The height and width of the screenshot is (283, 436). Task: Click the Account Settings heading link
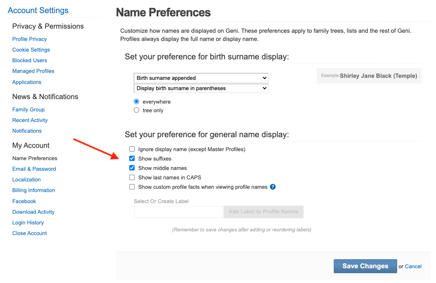[x=38, y=10]
